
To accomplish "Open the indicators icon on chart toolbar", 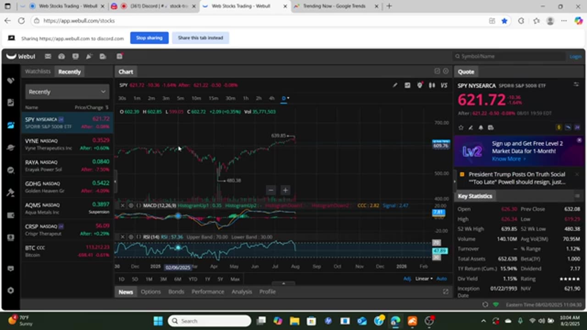I will point(407,85).
